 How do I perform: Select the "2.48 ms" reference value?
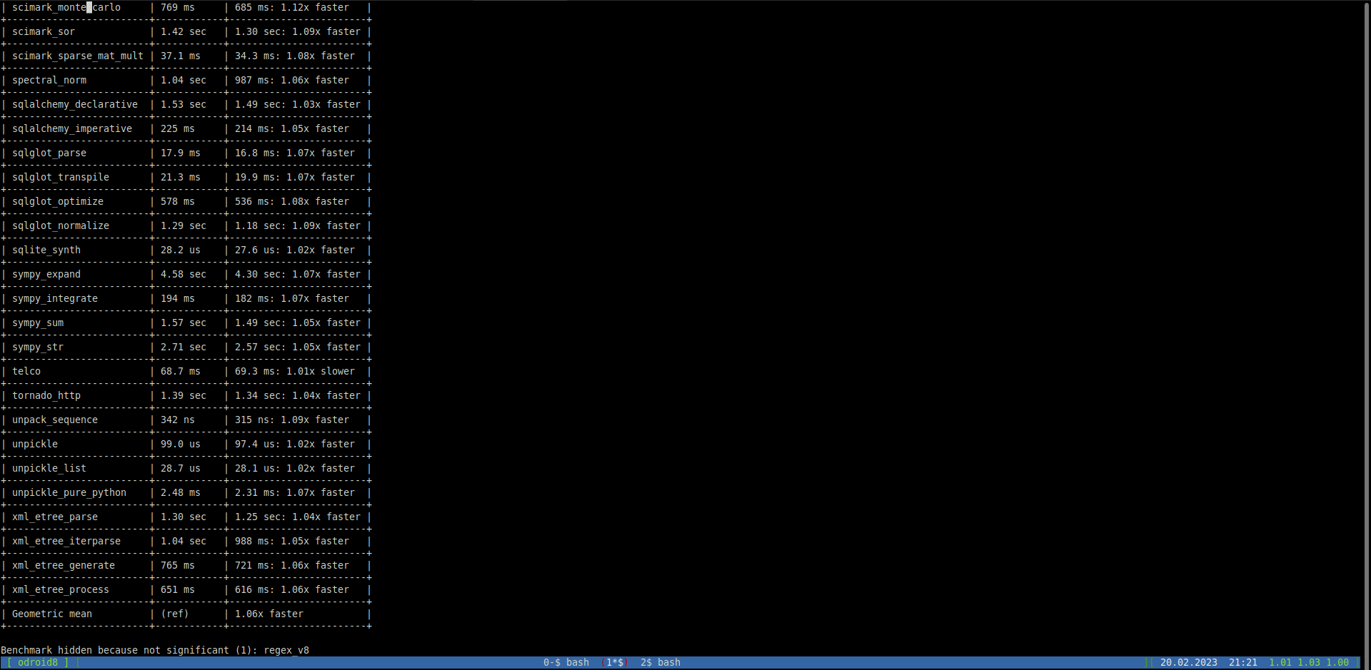[181, 493]
